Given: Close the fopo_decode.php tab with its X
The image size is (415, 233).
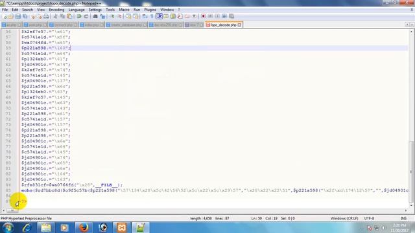Looking at the screenshot, I should (x=239, y=25).
